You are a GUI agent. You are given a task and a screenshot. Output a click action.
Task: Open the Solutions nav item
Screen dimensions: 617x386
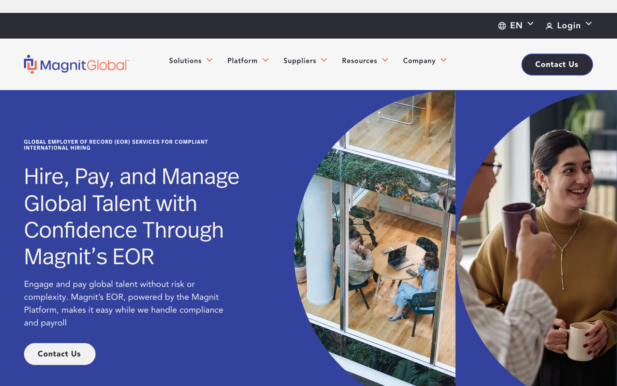tap(185, 60)
